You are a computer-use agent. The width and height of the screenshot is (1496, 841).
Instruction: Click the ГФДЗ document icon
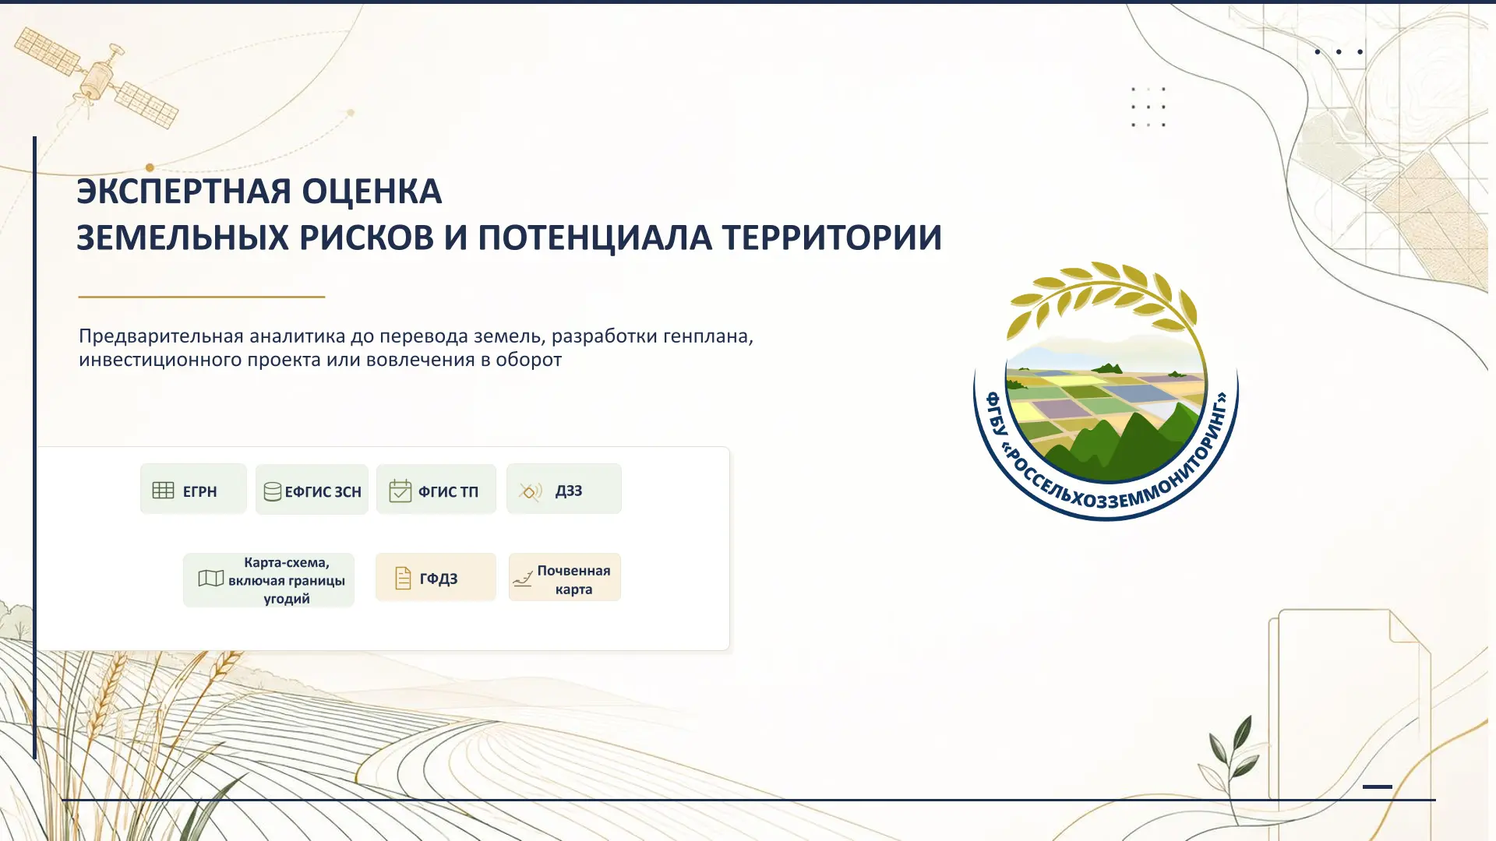click(x=403, y=578)
